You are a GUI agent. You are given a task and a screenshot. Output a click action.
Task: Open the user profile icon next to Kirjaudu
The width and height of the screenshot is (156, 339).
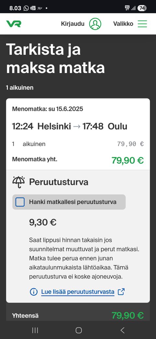point(95,24)
